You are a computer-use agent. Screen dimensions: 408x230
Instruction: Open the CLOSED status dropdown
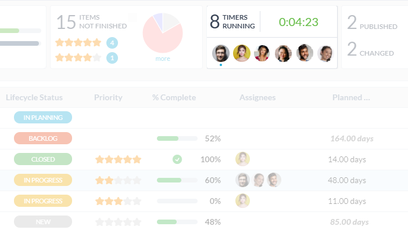tap(43, 159)
